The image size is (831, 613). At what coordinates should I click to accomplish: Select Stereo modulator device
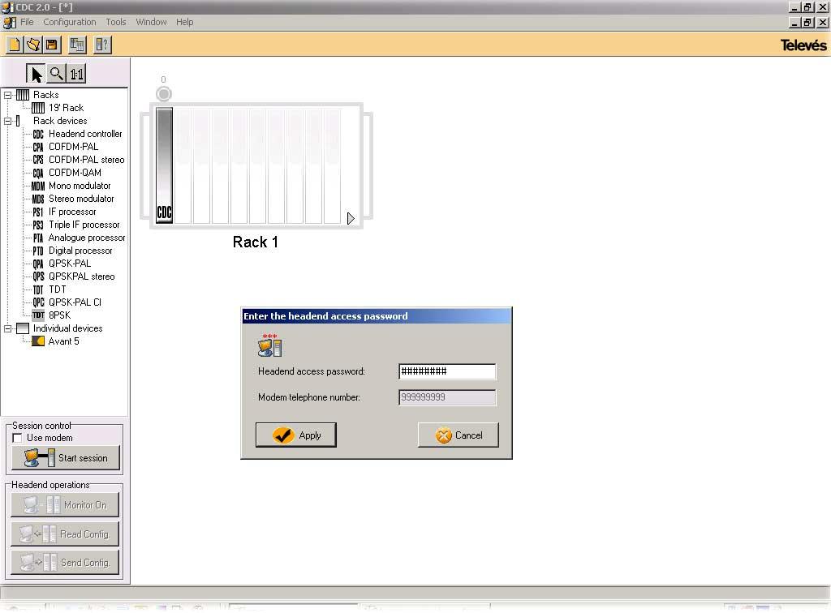pos(81,199)
